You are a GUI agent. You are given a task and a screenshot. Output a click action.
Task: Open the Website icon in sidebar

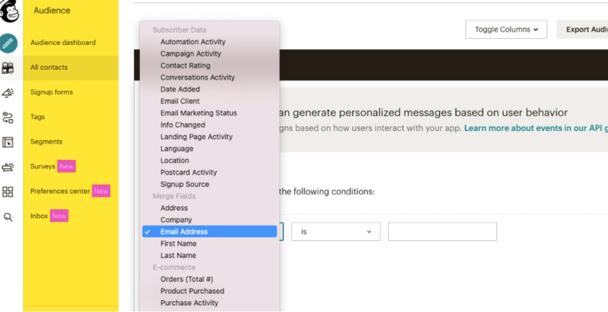[8, 142]
